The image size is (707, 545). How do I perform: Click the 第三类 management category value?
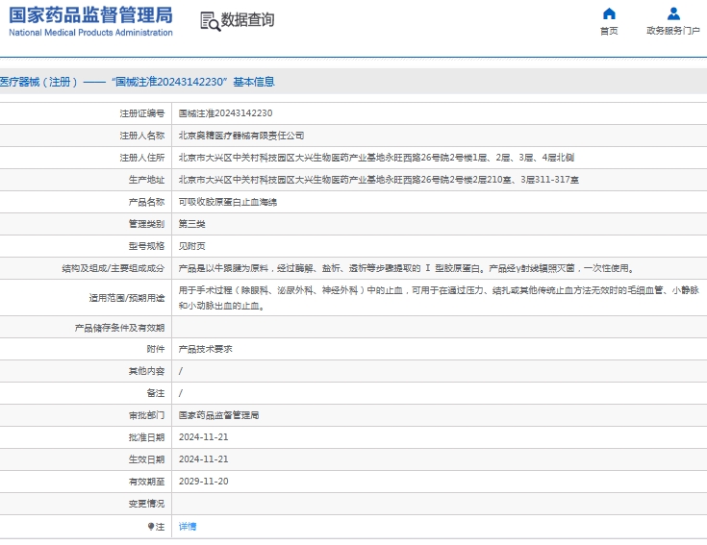(191, 224)
